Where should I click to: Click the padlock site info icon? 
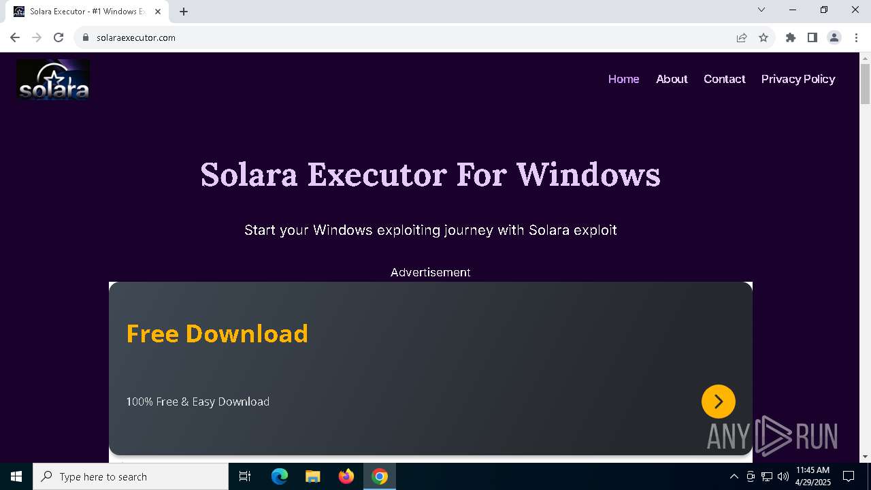[x=86, y=37]
